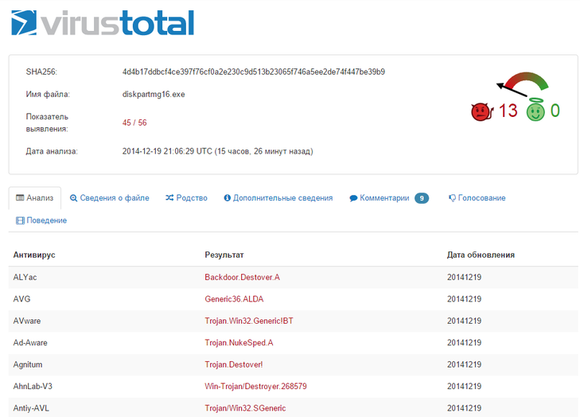The width and height of the screenshot is (580, 417).
Task: Click the harmless vote count 0
Action: pyautogui.click(x=555, y=111)
